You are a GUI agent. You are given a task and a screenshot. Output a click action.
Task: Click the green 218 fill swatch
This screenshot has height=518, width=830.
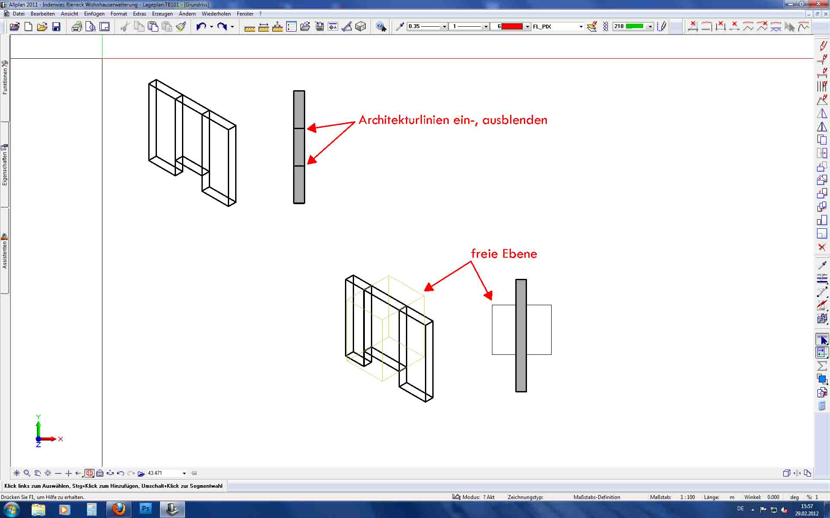click(635, 27)
